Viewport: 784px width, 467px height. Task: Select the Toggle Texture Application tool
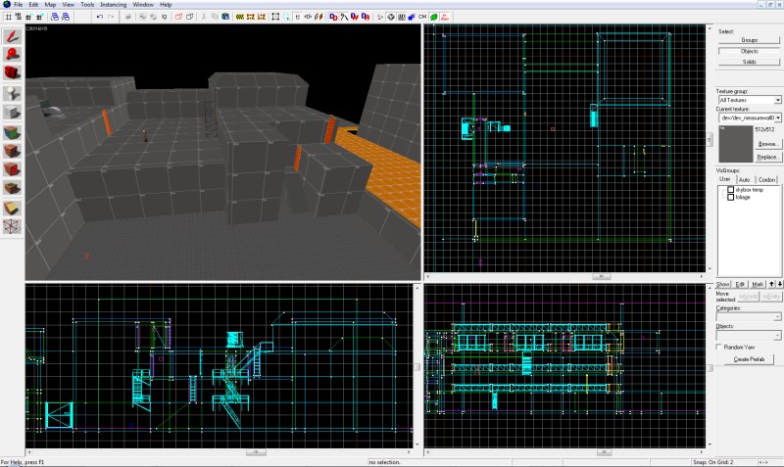[12, 132]
